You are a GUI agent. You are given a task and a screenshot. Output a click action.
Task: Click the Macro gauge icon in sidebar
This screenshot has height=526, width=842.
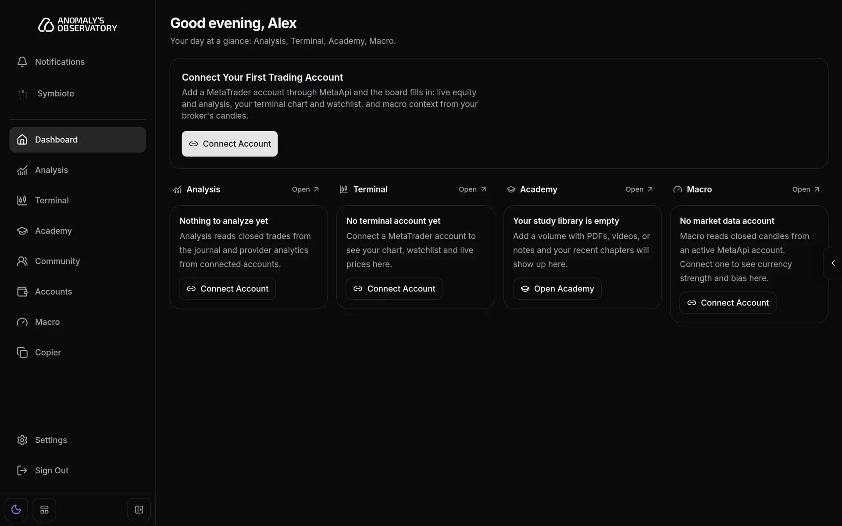[22, 322]
